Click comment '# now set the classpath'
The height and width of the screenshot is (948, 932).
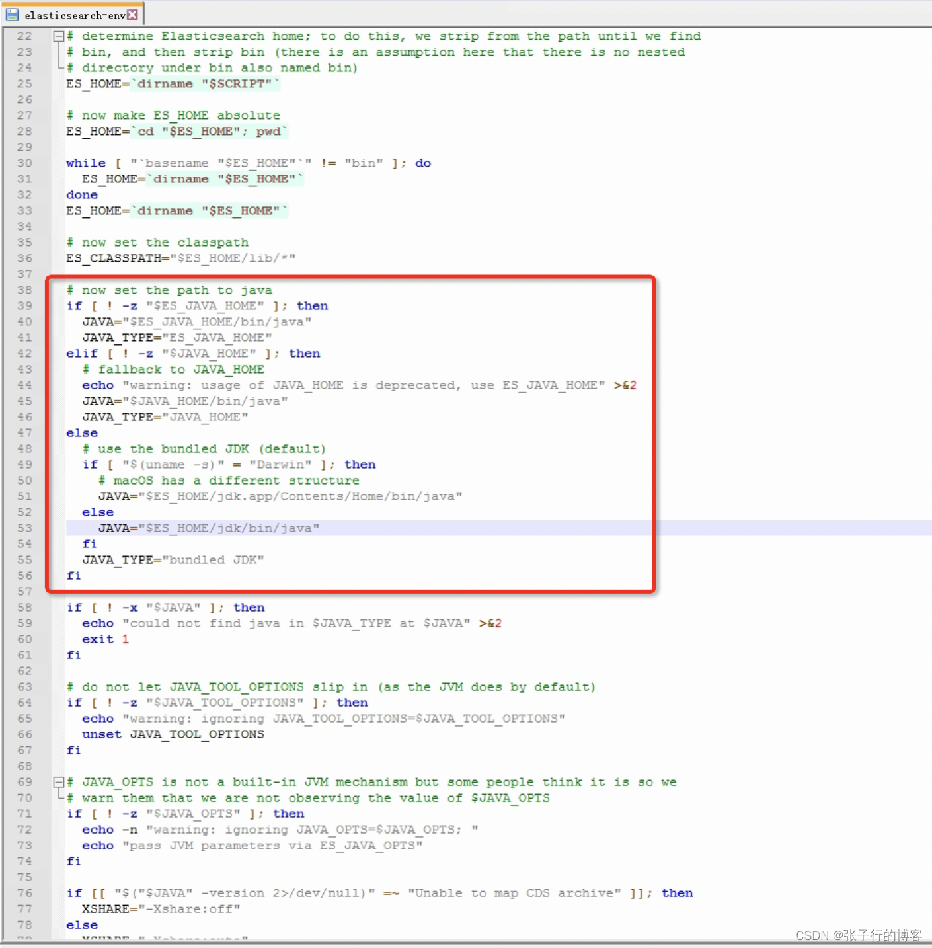[157, 243]
